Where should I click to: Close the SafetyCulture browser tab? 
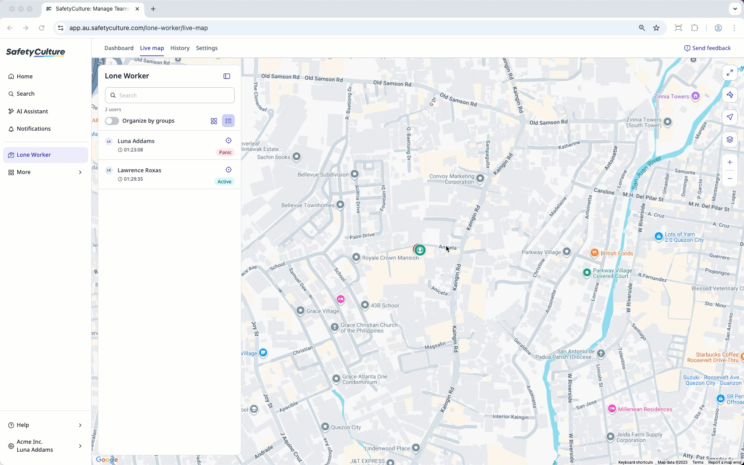coord(137,9)
